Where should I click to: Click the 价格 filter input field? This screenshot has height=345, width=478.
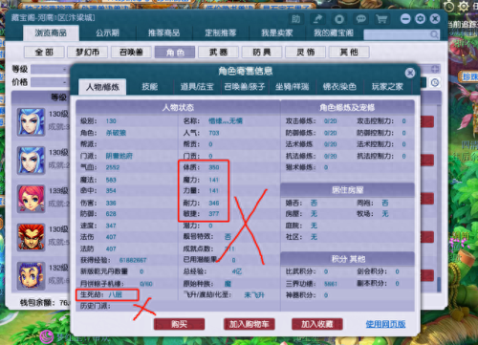[50, 82]
